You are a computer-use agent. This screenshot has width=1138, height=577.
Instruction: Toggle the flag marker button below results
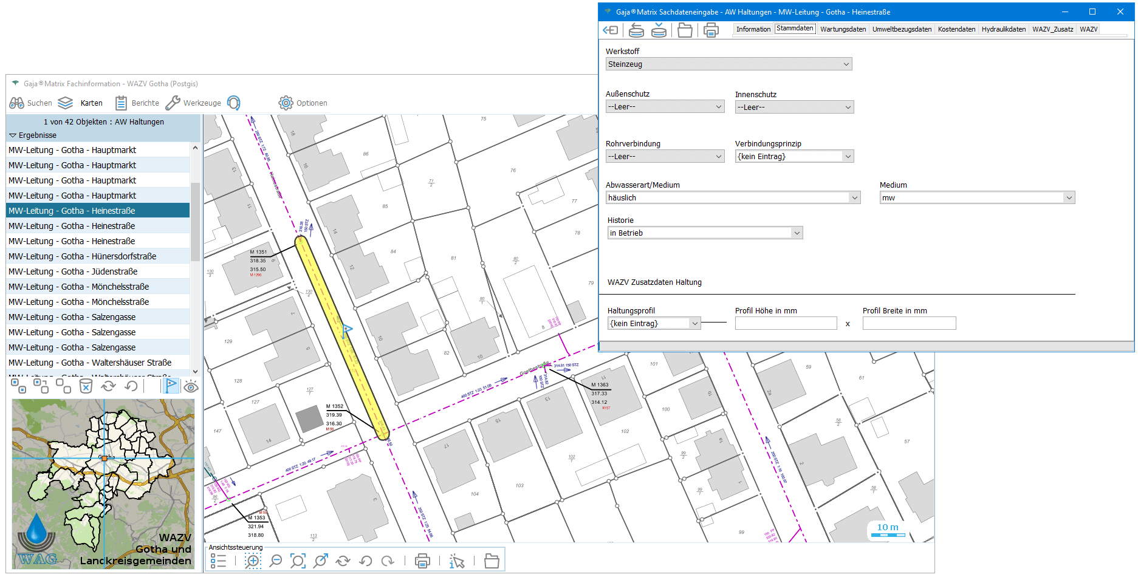pyautogui.click(x=171, y=386)
